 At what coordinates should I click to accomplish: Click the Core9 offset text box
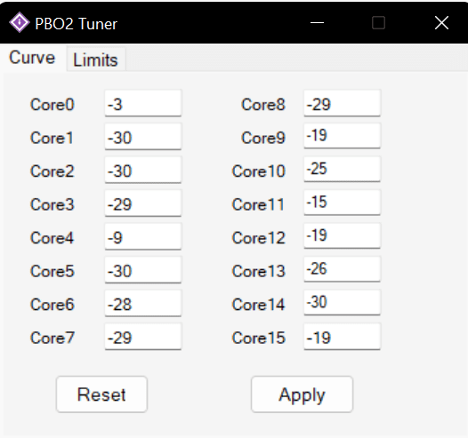click(x=342, y=136)
